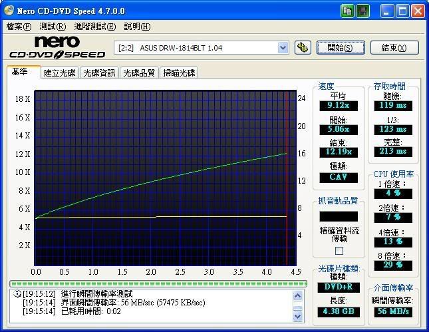Switch to the 建立光碟 tab
Screen dimensions: 429x332
click(60, 73)
